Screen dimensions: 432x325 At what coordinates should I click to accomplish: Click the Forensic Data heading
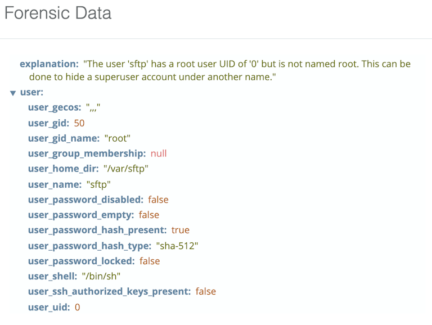[58, 13]
